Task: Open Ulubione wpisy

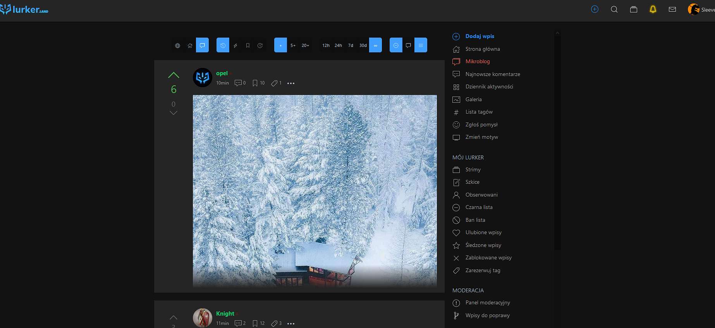Action: pos(483,232)
